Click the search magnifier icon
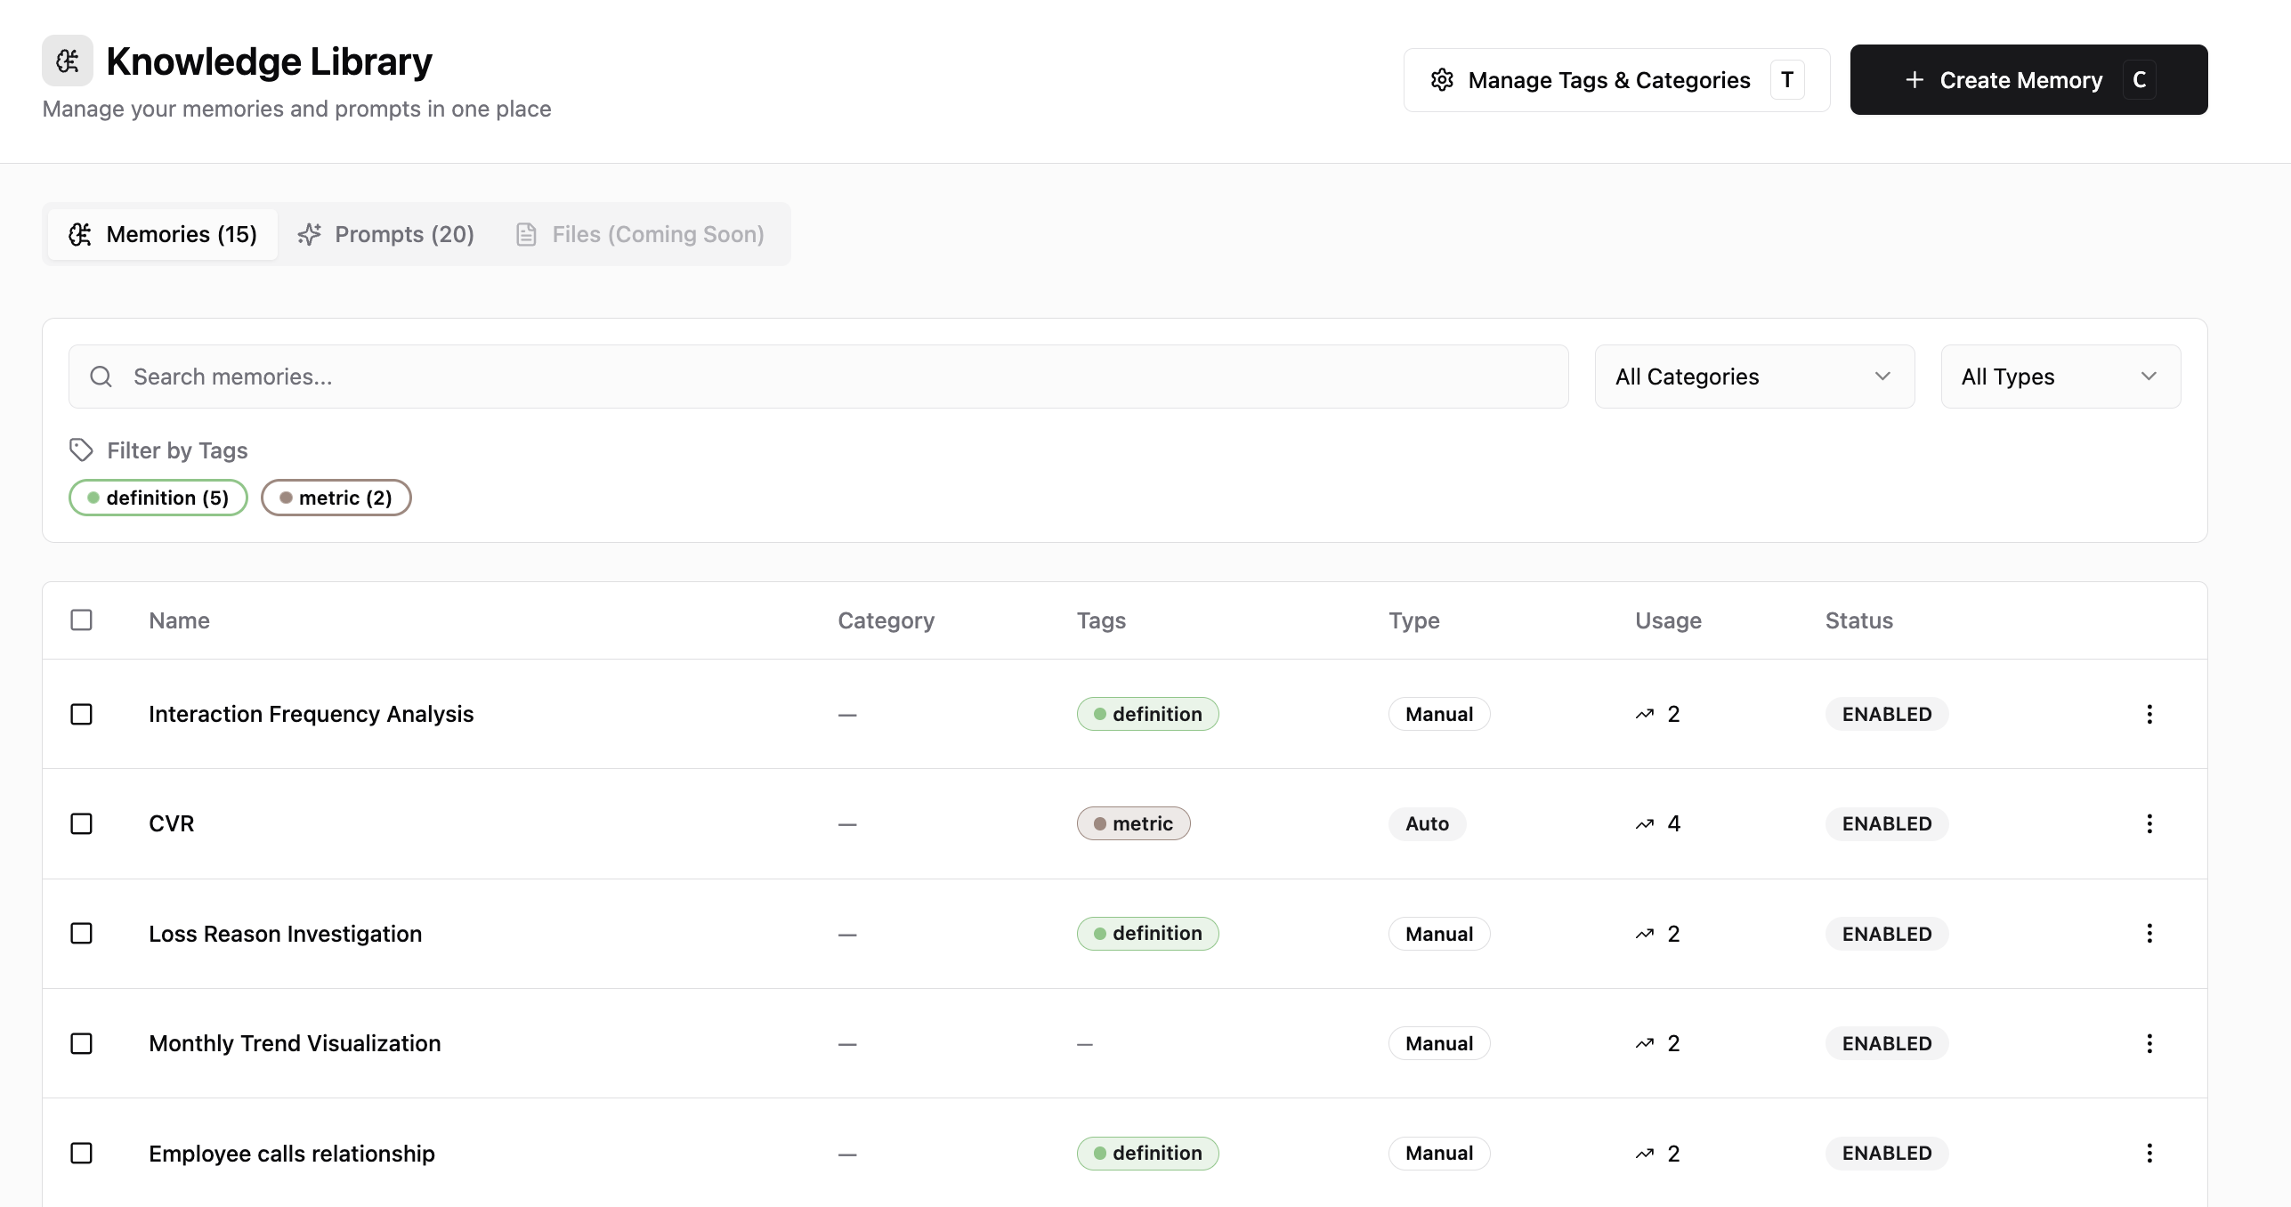 click(x=101, y=377)
